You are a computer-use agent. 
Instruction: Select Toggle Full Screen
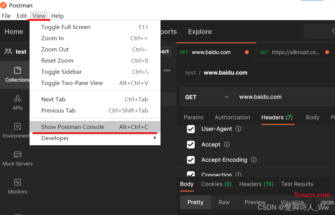pos(95,27)
